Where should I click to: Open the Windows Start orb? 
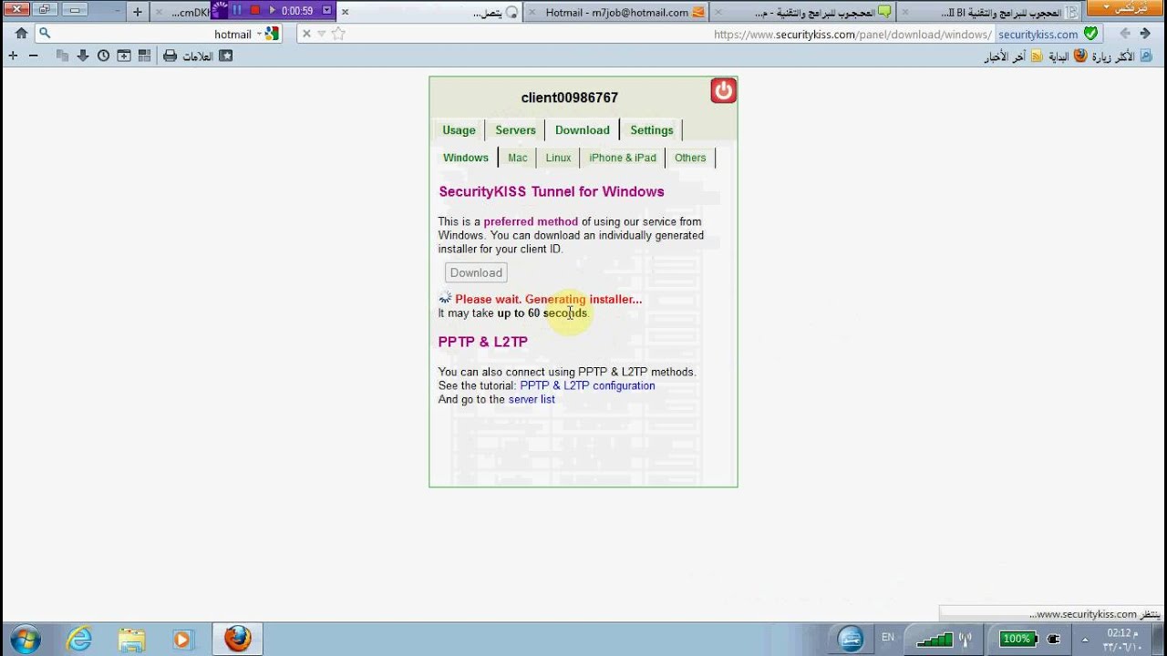click(x=25, y=639)
